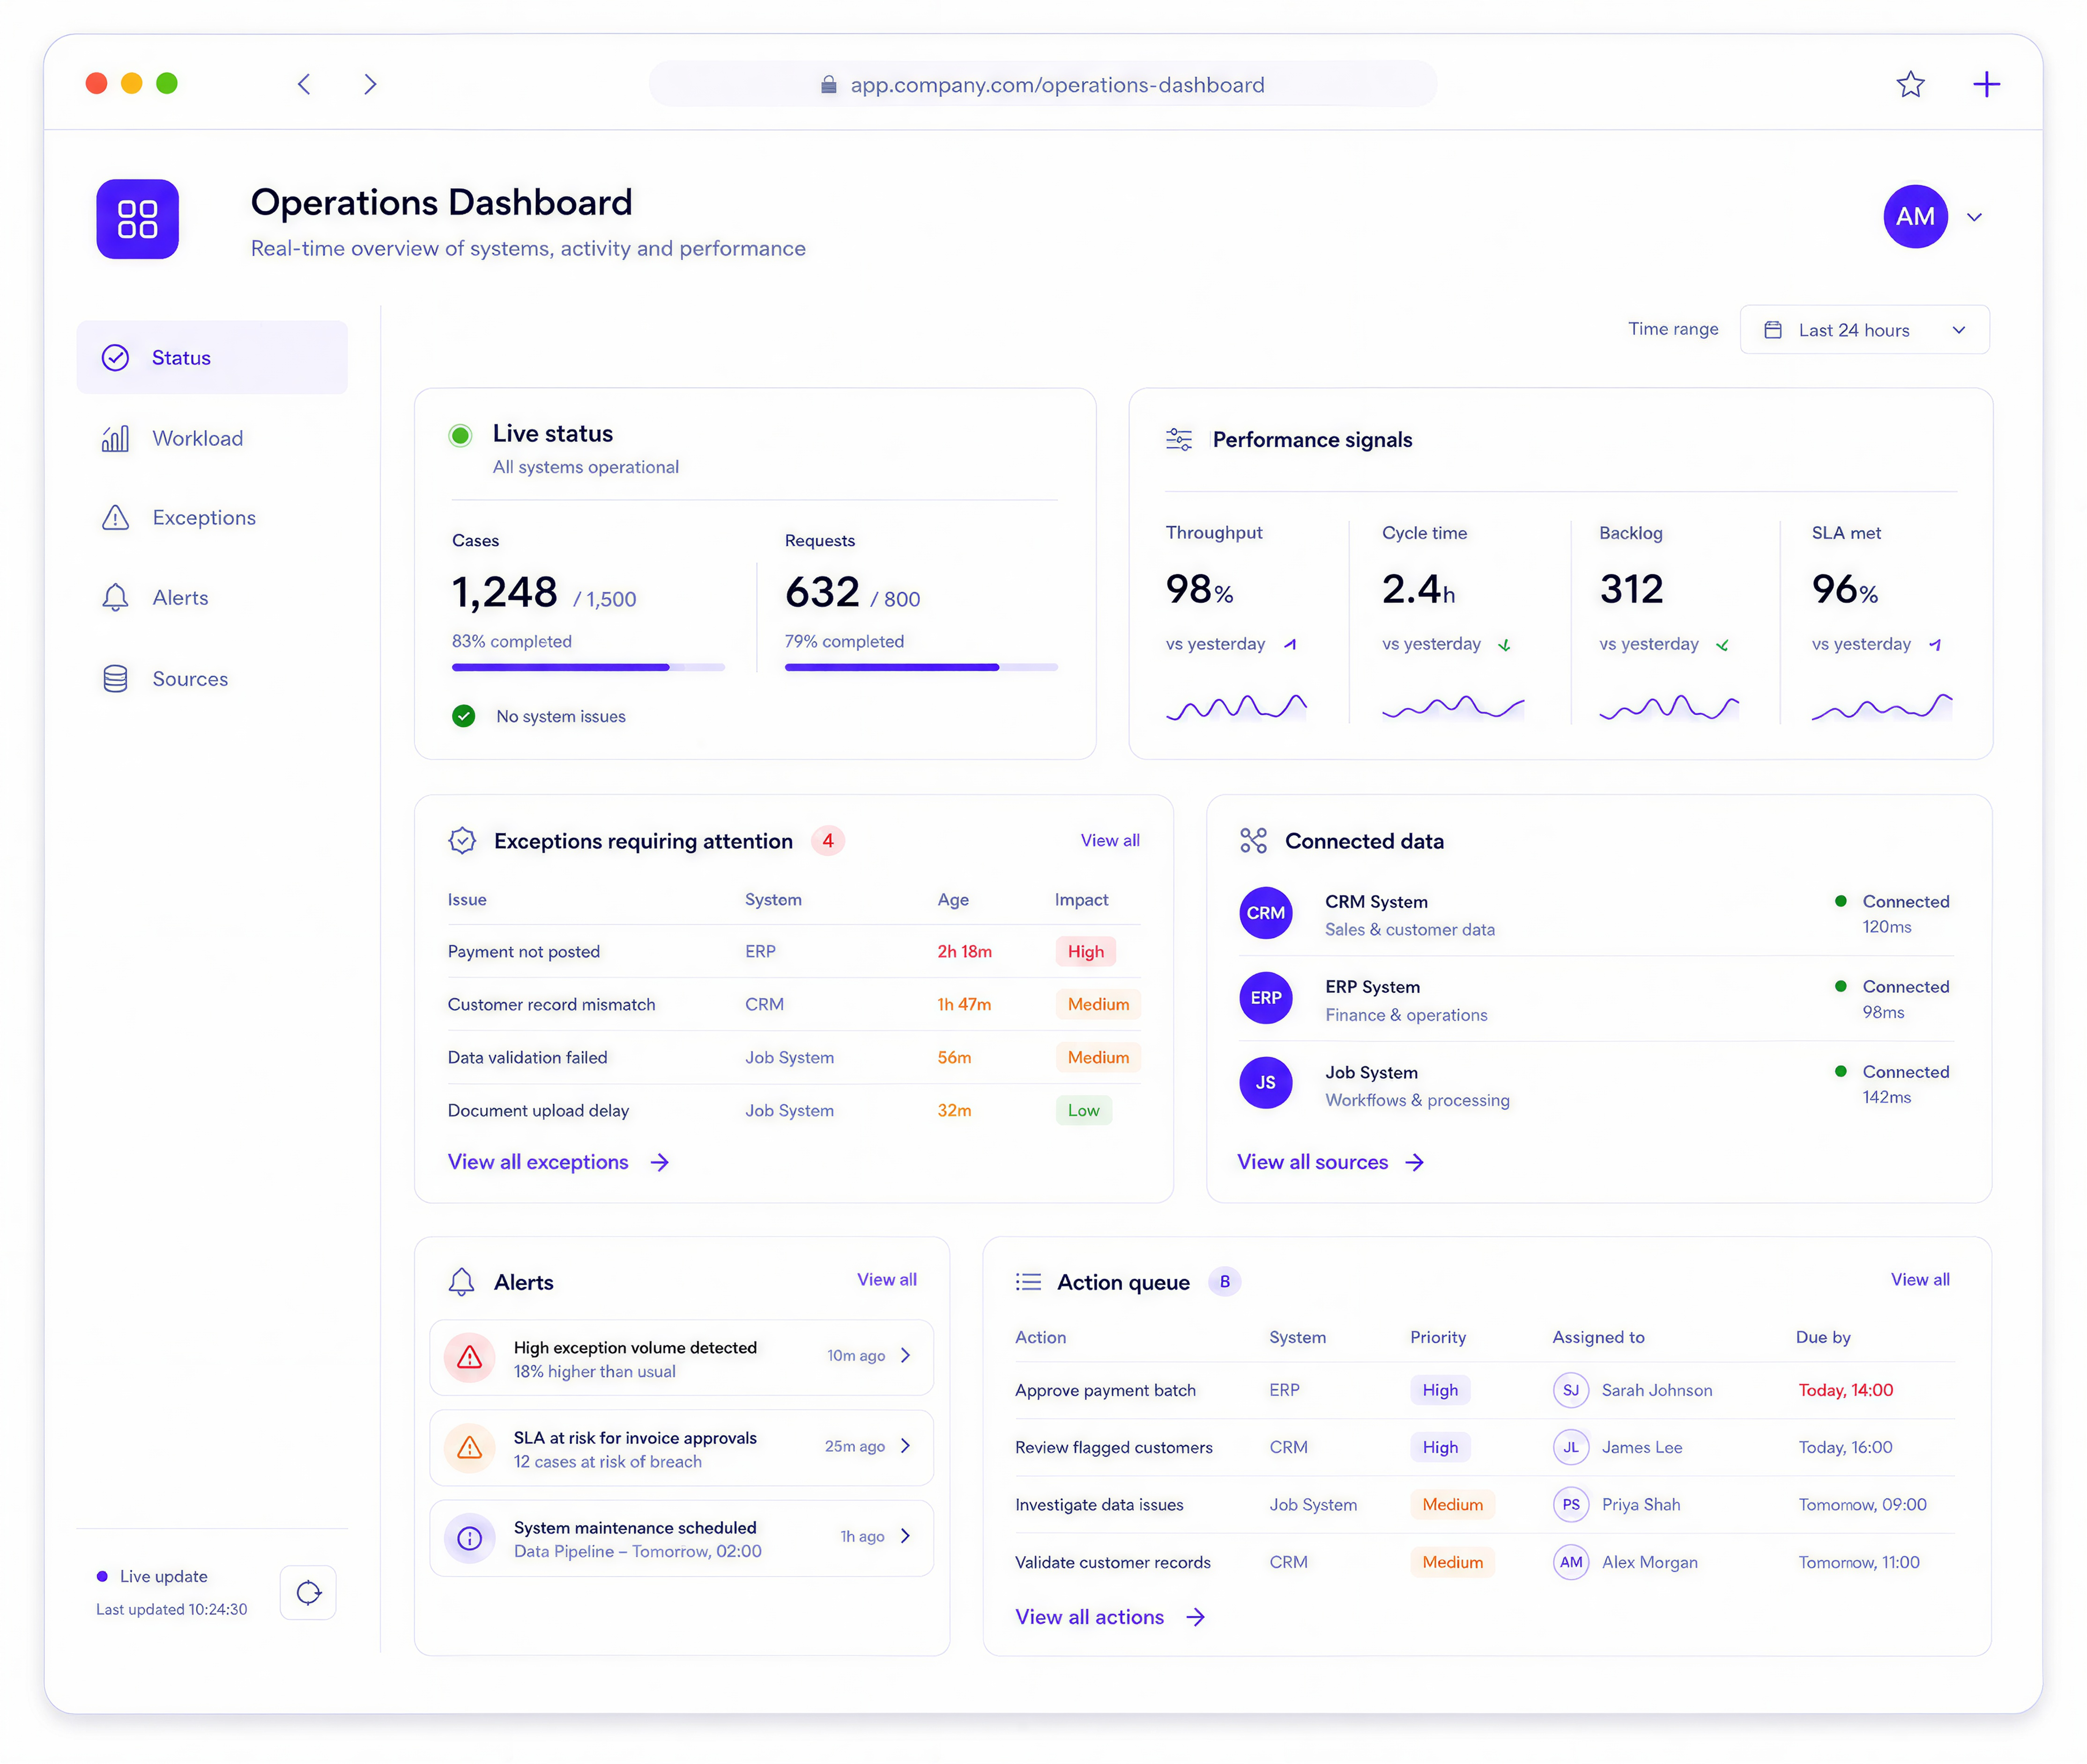Screen dimensions: 2087x1764
Task: Click the SLA met trend up arrow
Action: [x=1935, y=645]
